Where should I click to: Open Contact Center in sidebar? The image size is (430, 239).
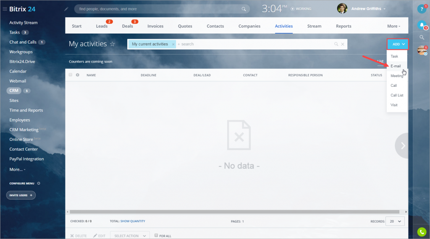[x=24, y=149]
